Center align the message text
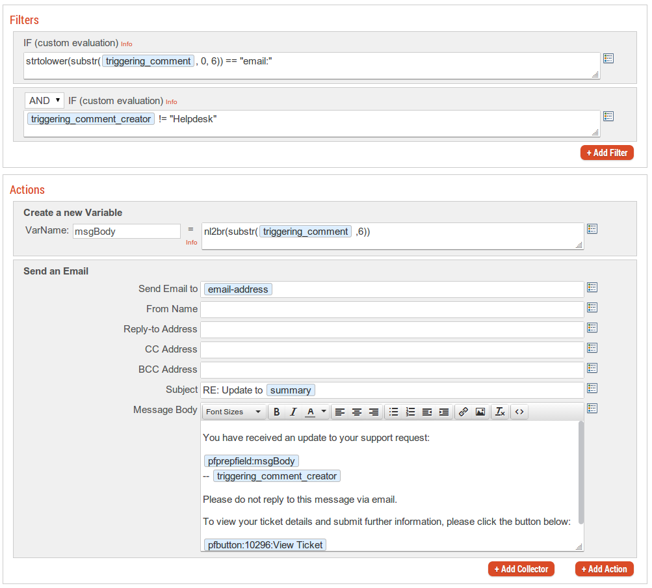Viewport: 652px width, 588px height. (x=357, y=412)
